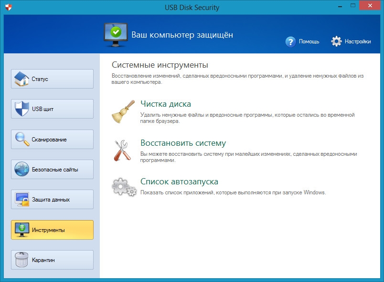Image resolution: width=384 pixels, height=282 pixels.
Task: Click the shield icon on USB щит
Action: click(x=22, y=109)
